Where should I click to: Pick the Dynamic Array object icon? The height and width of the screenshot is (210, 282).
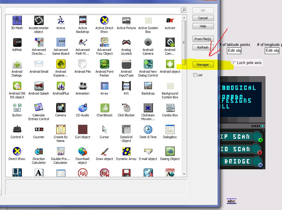point(126,151)
